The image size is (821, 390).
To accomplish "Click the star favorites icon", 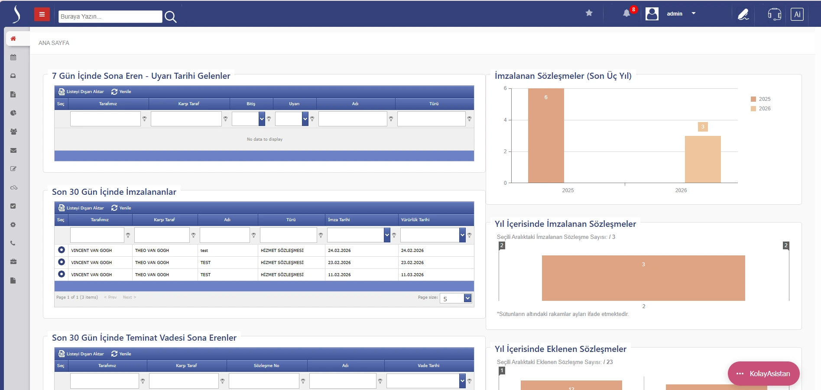I will [x=588, y=13].
